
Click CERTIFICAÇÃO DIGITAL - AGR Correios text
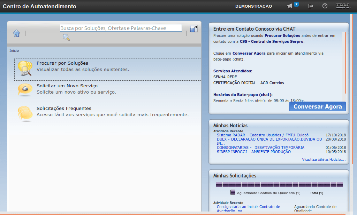pyautogui.click(x=249, y=83)
